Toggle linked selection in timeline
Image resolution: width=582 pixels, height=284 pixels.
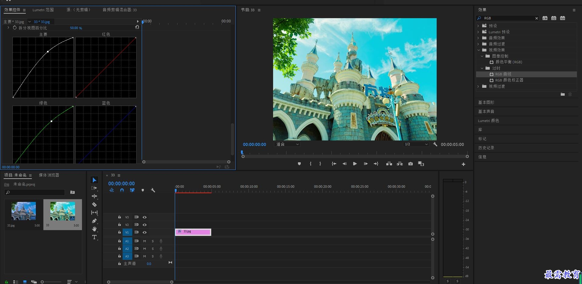point(132,190)
